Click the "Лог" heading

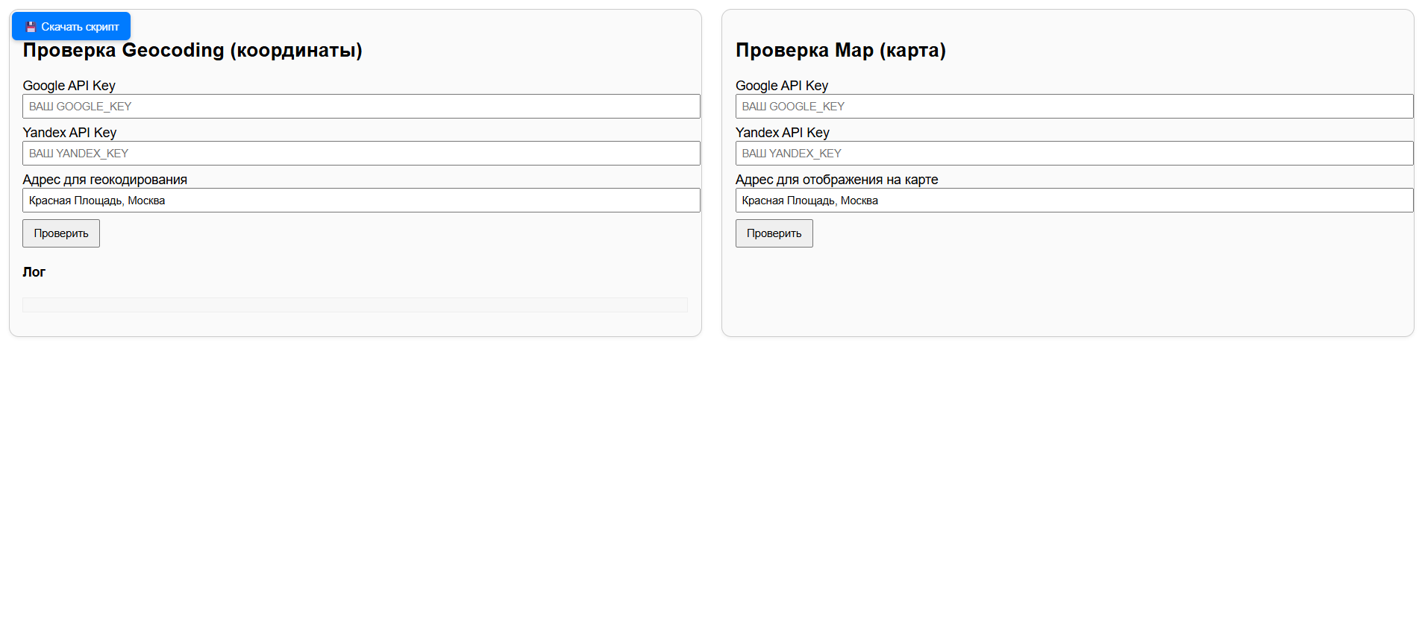point(34,272)
